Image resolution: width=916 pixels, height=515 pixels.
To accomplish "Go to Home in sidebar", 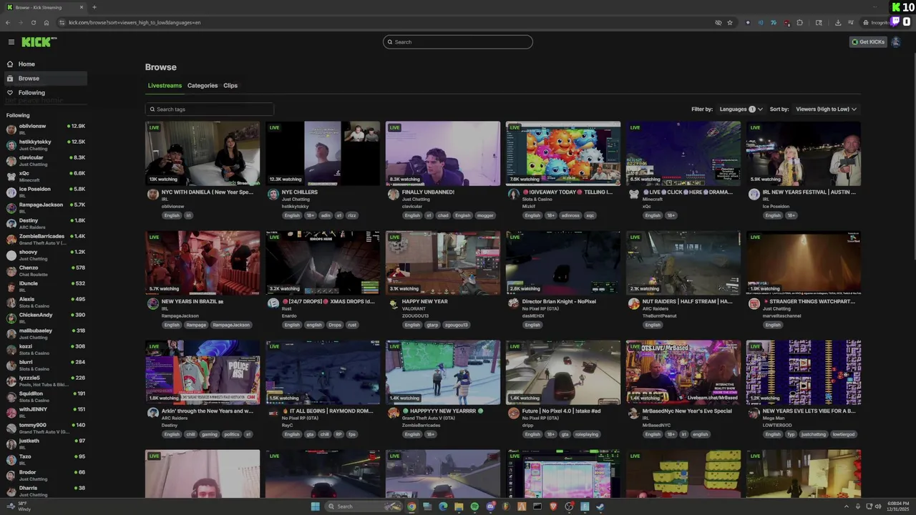I will pyautogui.click(x=46, y=64).
